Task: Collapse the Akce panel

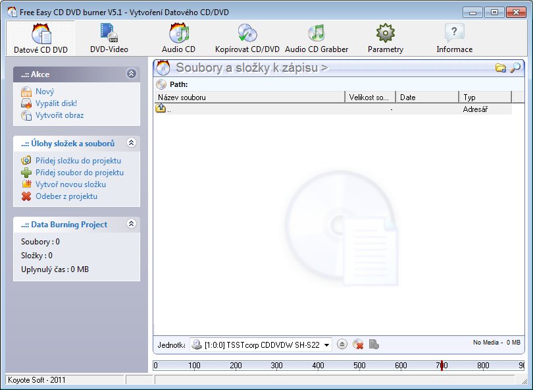Action: pos(131,74)
